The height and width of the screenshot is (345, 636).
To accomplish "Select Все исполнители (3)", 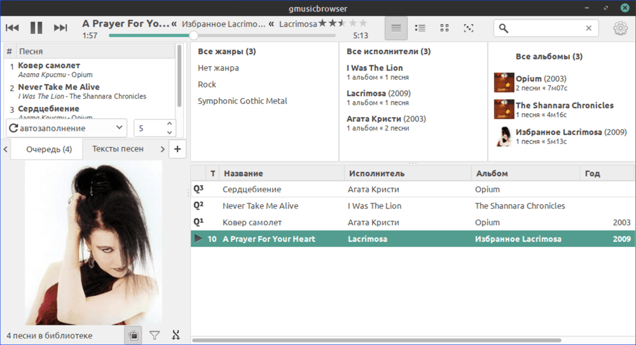I will point(389,51).
